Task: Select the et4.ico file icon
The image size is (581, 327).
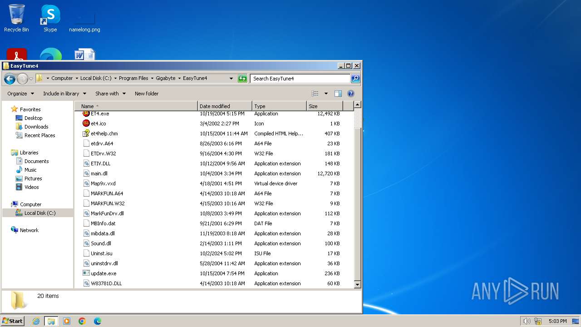Action: (86, 124)
